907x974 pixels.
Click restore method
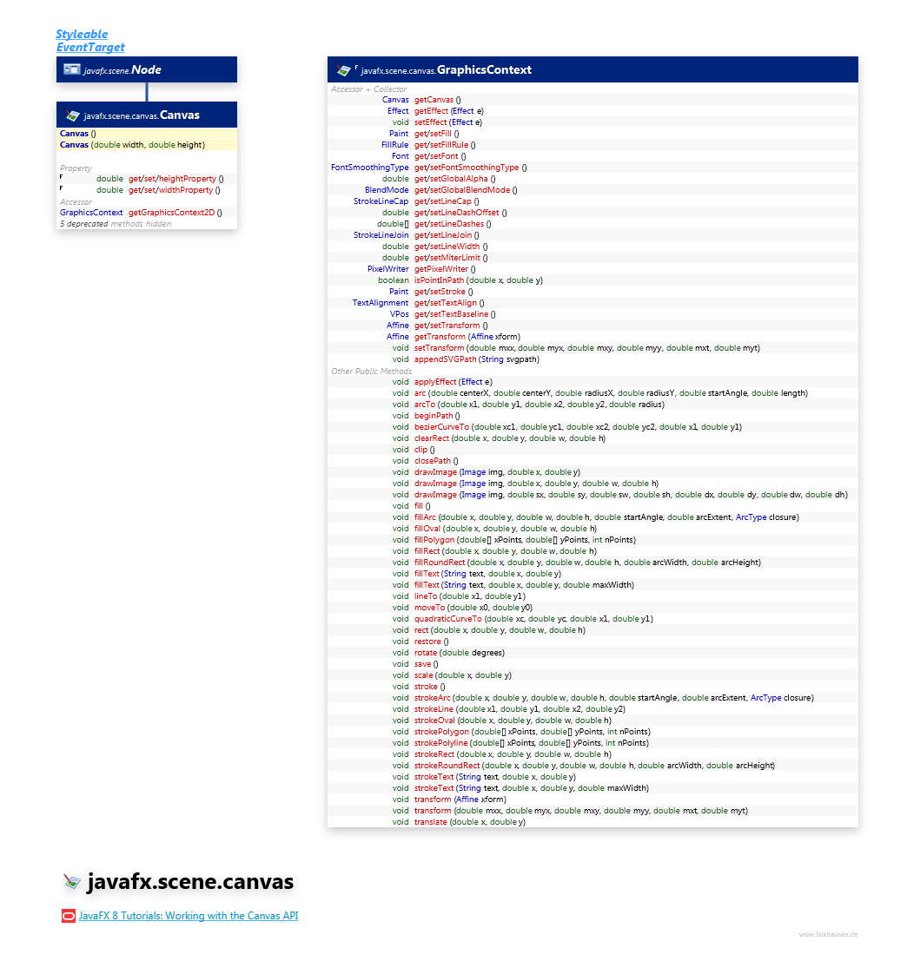pos(432,642)
